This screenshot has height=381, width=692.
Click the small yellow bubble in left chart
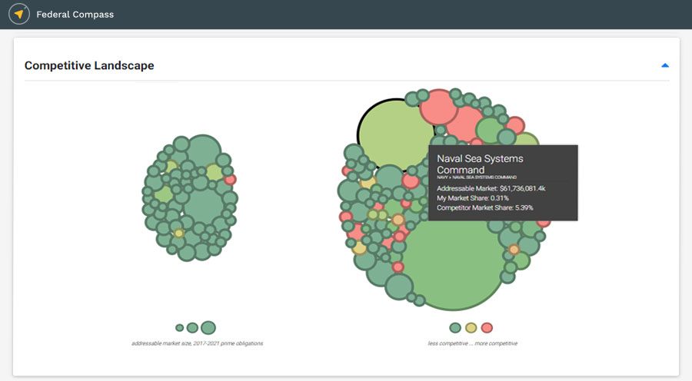[x=178, y=233]
